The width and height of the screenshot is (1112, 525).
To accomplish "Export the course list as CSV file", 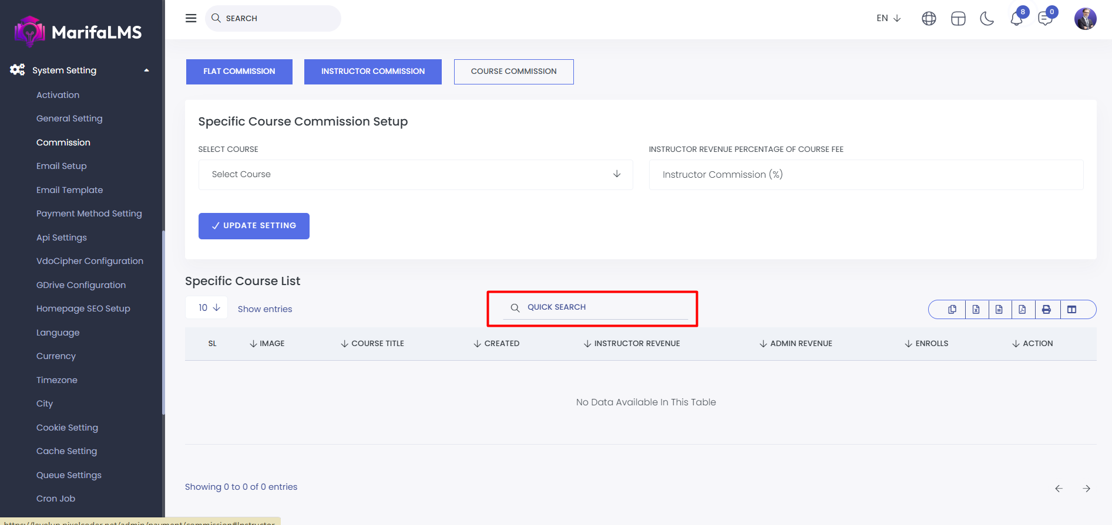I will pyautogui.click(x=999, y=309).
